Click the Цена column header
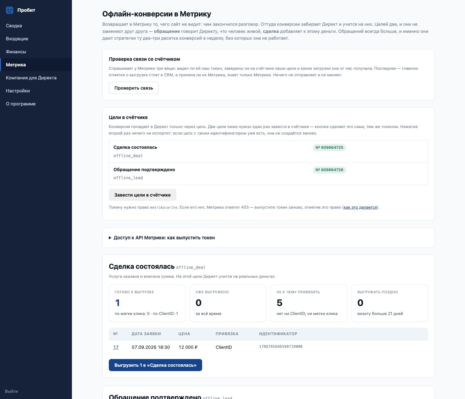Screen dimensions: 465x399 pos(184,334)
